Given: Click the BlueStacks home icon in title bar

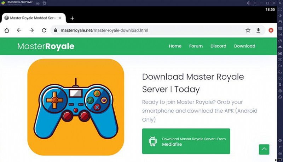Looking at the screenshot, I should tap(38, 3).
